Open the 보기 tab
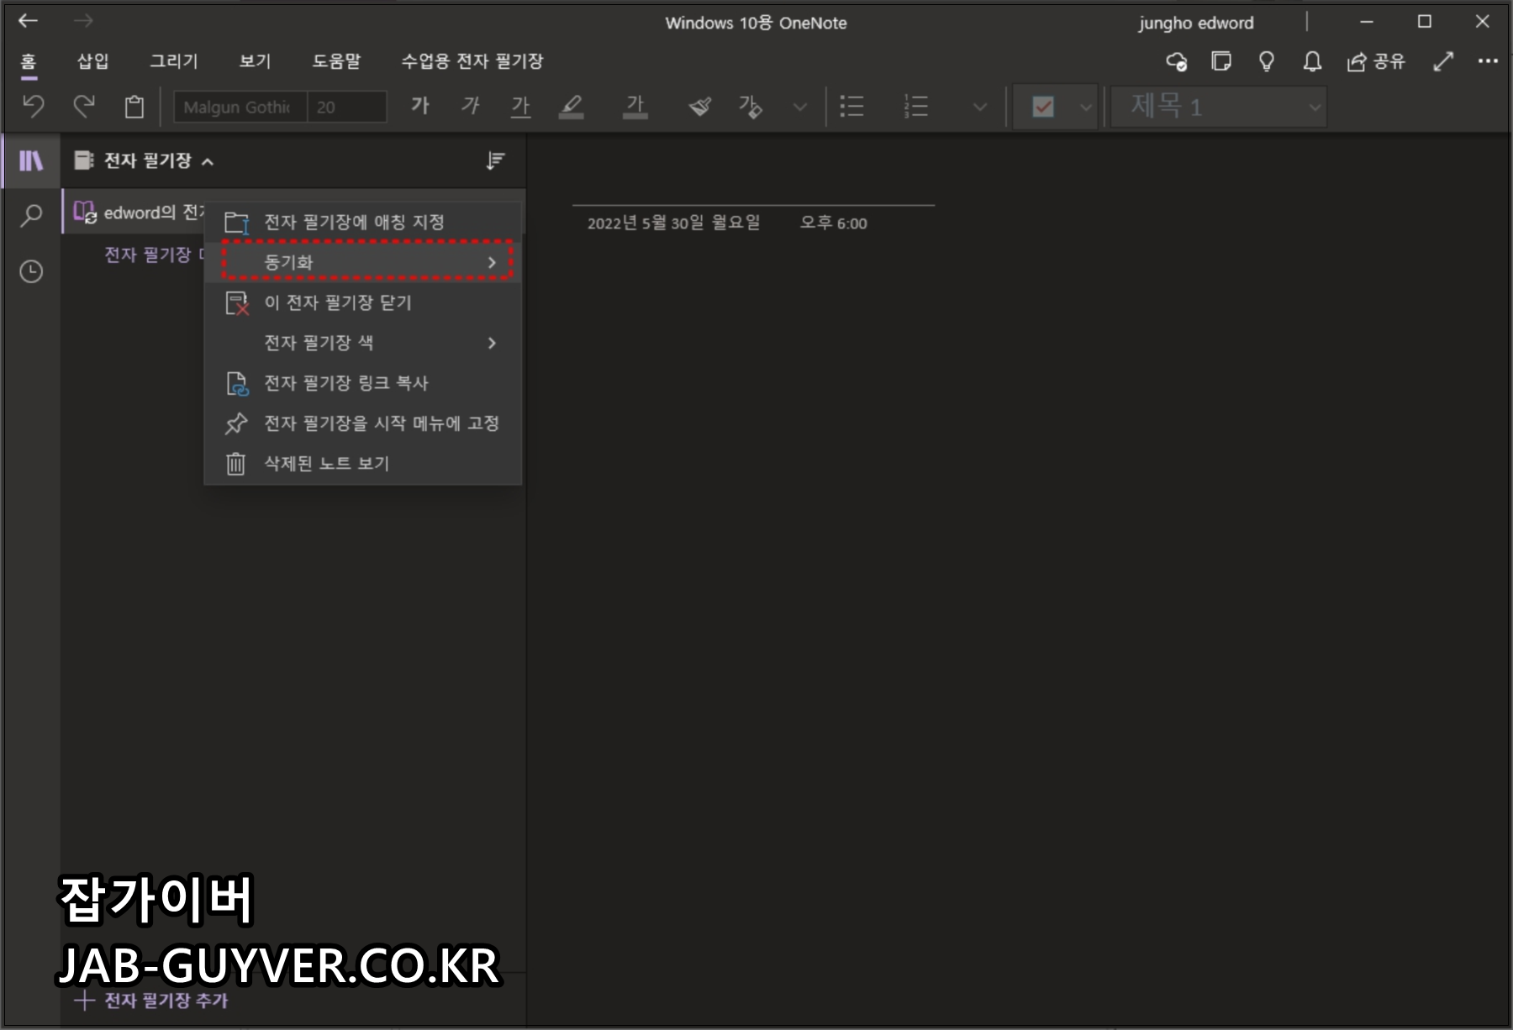 point(255,61)
